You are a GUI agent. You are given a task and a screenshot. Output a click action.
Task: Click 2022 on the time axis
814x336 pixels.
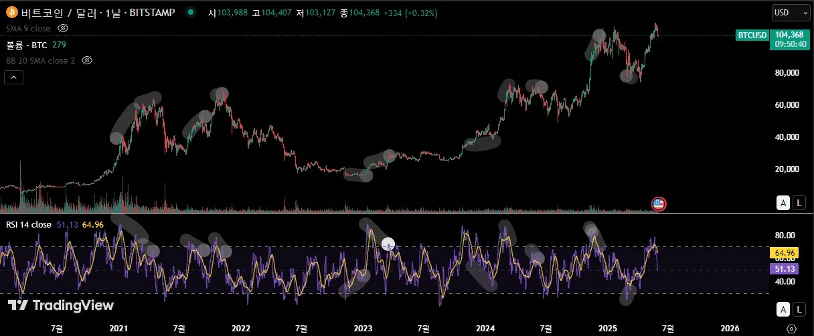pos(241,328)
